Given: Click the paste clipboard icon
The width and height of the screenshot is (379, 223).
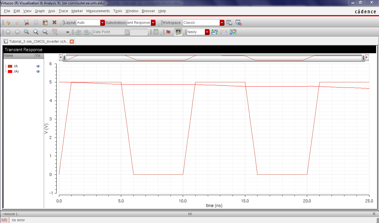Looking at the screenshot, I should 45,23.
